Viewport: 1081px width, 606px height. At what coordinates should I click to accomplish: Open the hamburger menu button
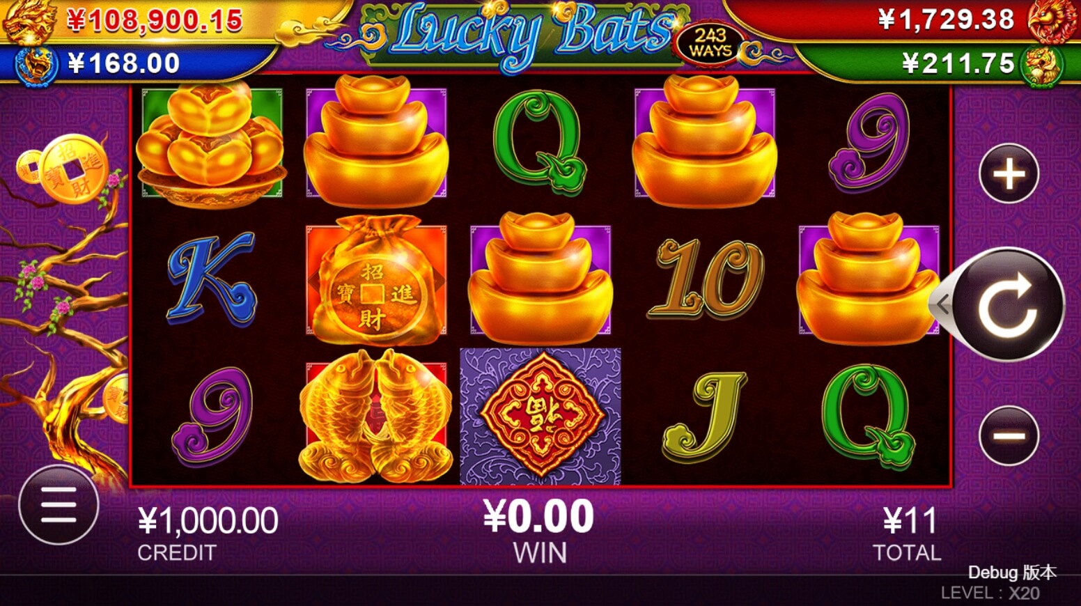click(x=59, y=505)
